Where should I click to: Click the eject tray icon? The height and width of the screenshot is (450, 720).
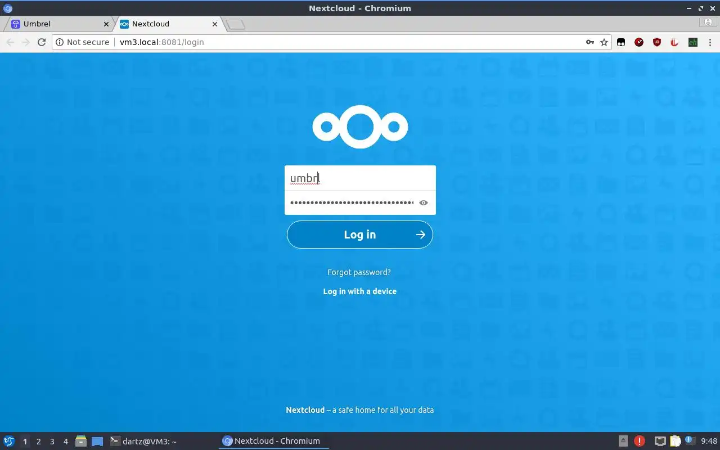pos(623,441)
